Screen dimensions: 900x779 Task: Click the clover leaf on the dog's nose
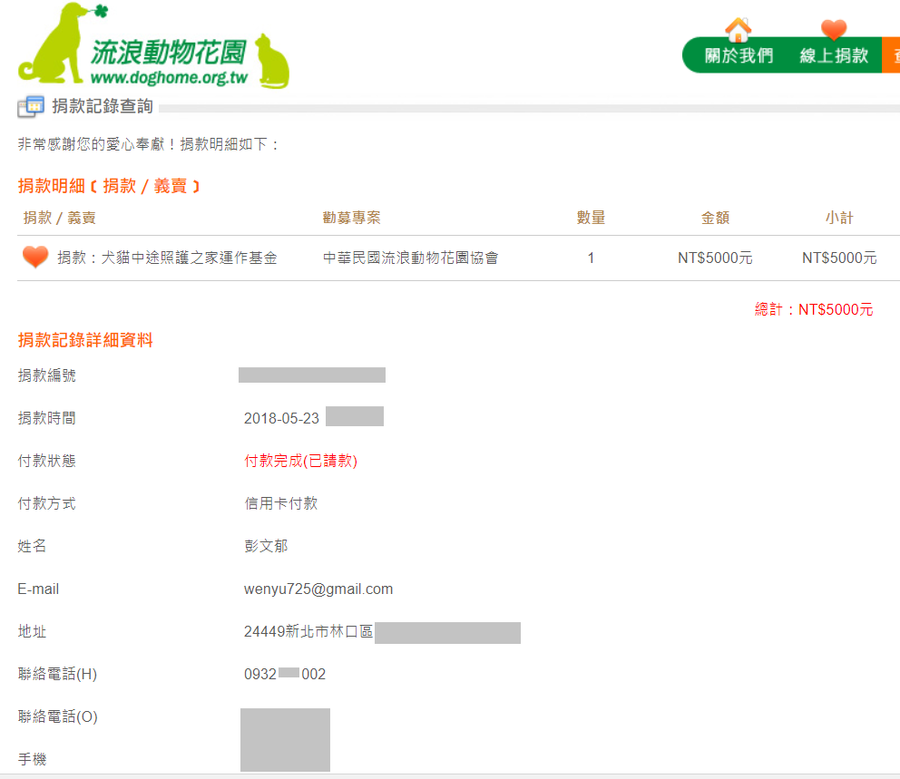[x=99, y=12]
